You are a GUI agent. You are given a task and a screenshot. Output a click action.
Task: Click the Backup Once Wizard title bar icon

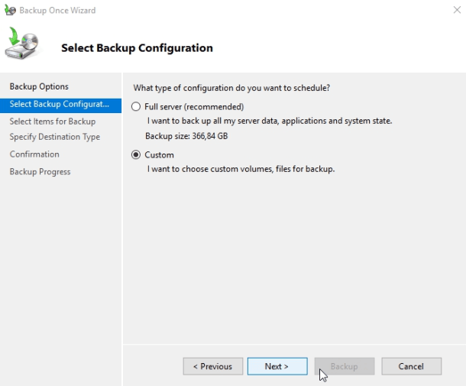[10, 11]
